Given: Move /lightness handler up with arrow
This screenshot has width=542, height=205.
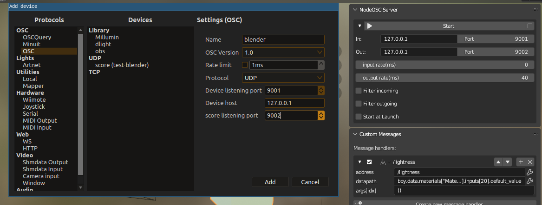Looking at the screenshot, I should [498, 162].
